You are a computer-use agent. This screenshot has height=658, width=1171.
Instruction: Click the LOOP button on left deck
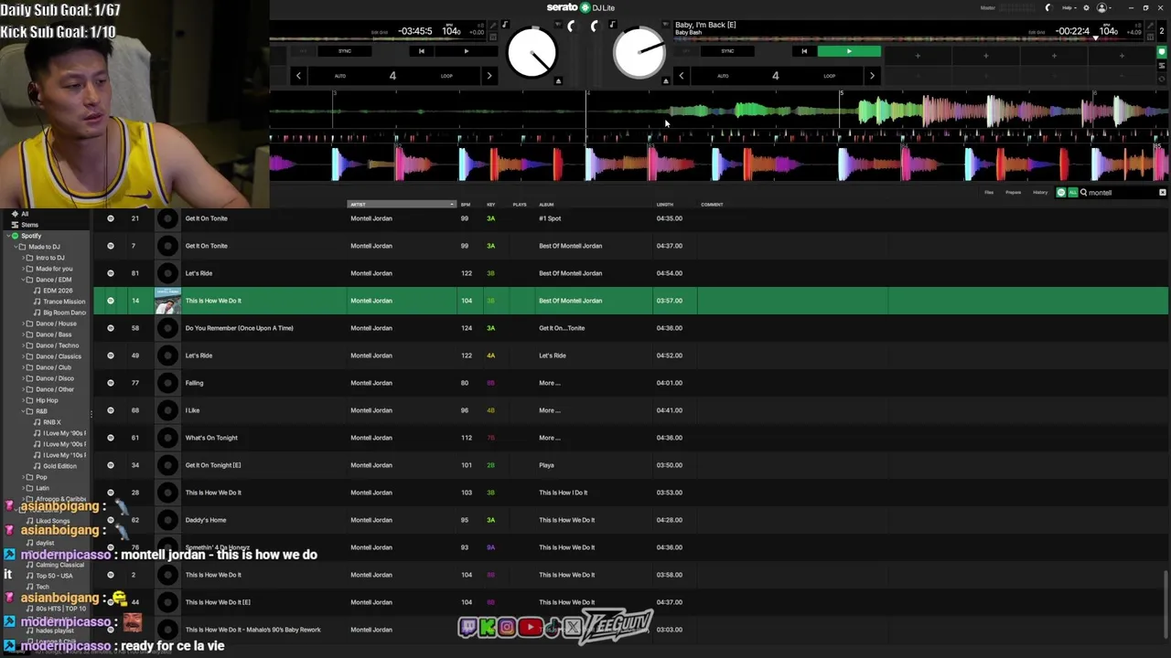tap(446, 76)
